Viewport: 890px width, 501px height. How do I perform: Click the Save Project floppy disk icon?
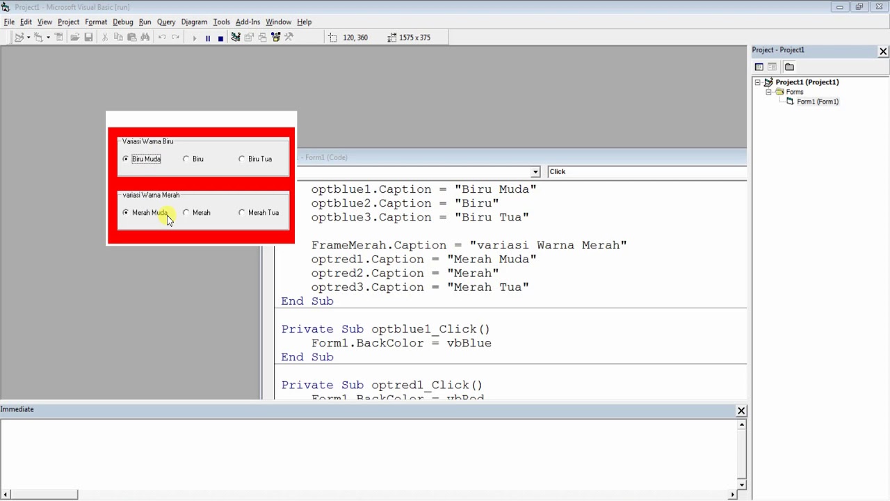(x=88, y=38)
